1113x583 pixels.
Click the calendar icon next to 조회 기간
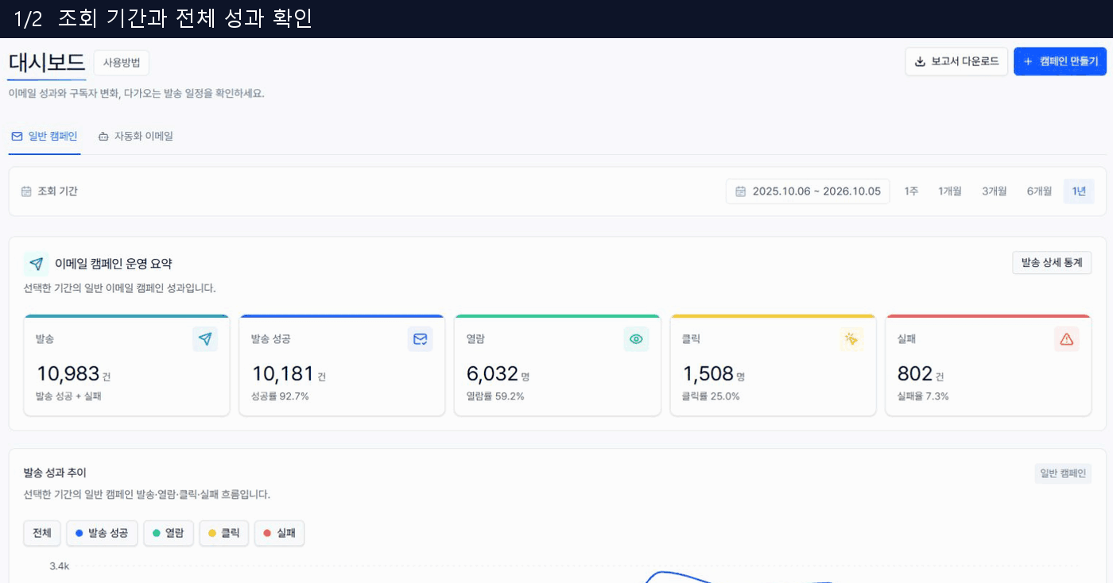tap(26, 191)
